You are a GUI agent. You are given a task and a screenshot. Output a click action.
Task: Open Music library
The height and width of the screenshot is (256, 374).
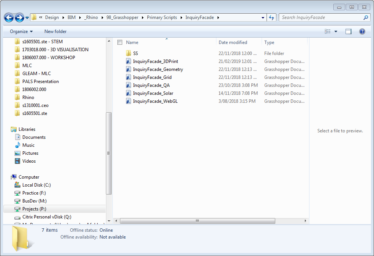(28, 145)
